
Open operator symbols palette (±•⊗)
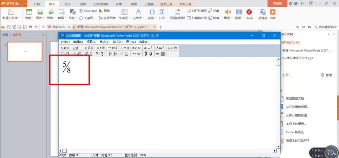tap(101, 48)
